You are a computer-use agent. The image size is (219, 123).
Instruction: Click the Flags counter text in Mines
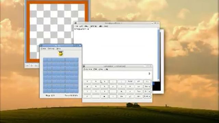50,96
